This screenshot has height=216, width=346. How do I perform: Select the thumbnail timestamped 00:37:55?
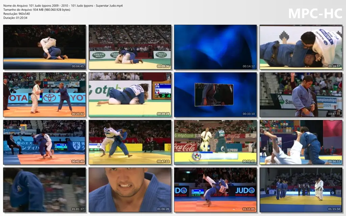[x=301, y=94]
